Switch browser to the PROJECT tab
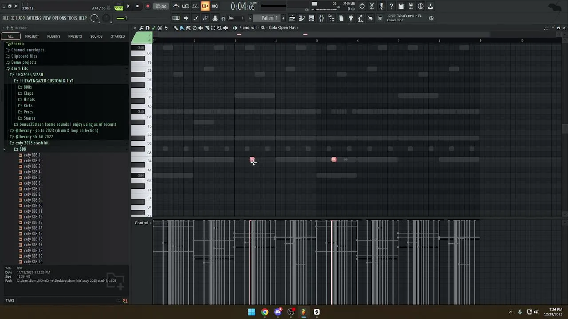 [32, 36]
